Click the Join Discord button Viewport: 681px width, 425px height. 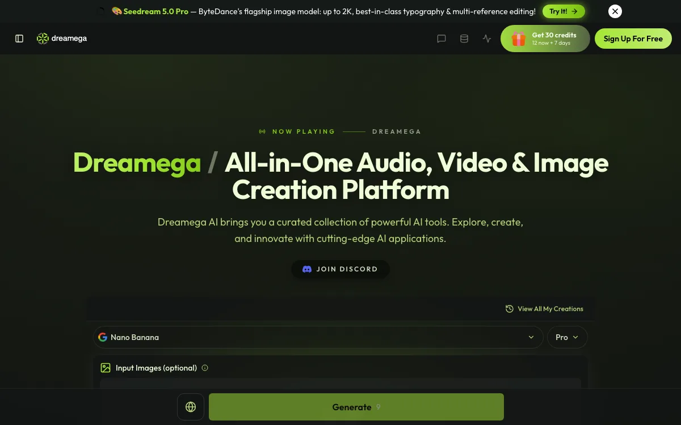340,269
